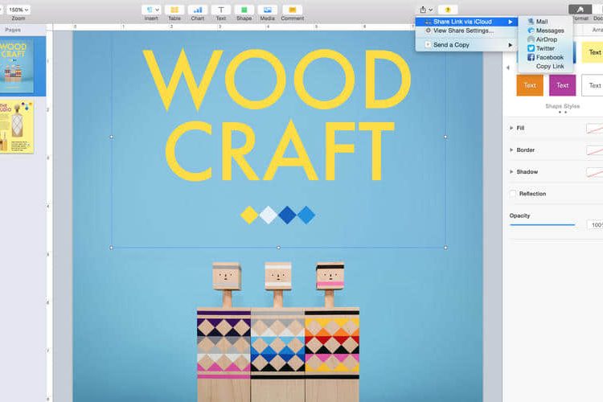Click the yellow Tips help icon

coord(448,10)
